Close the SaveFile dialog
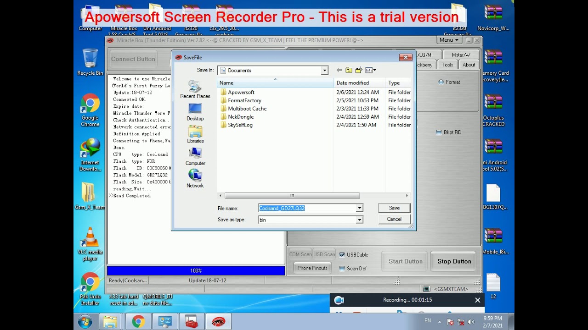The height and width of the screenshot is (330, 588). pyautogui.click(x=405, y=57)
